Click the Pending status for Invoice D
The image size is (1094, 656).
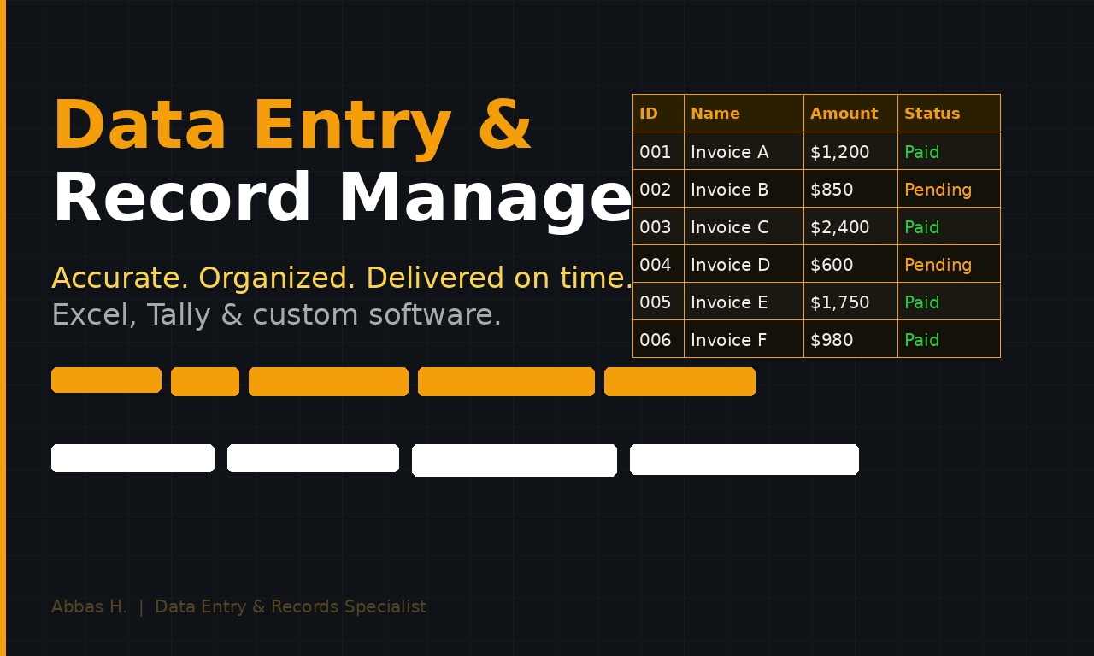coord(938,265)
